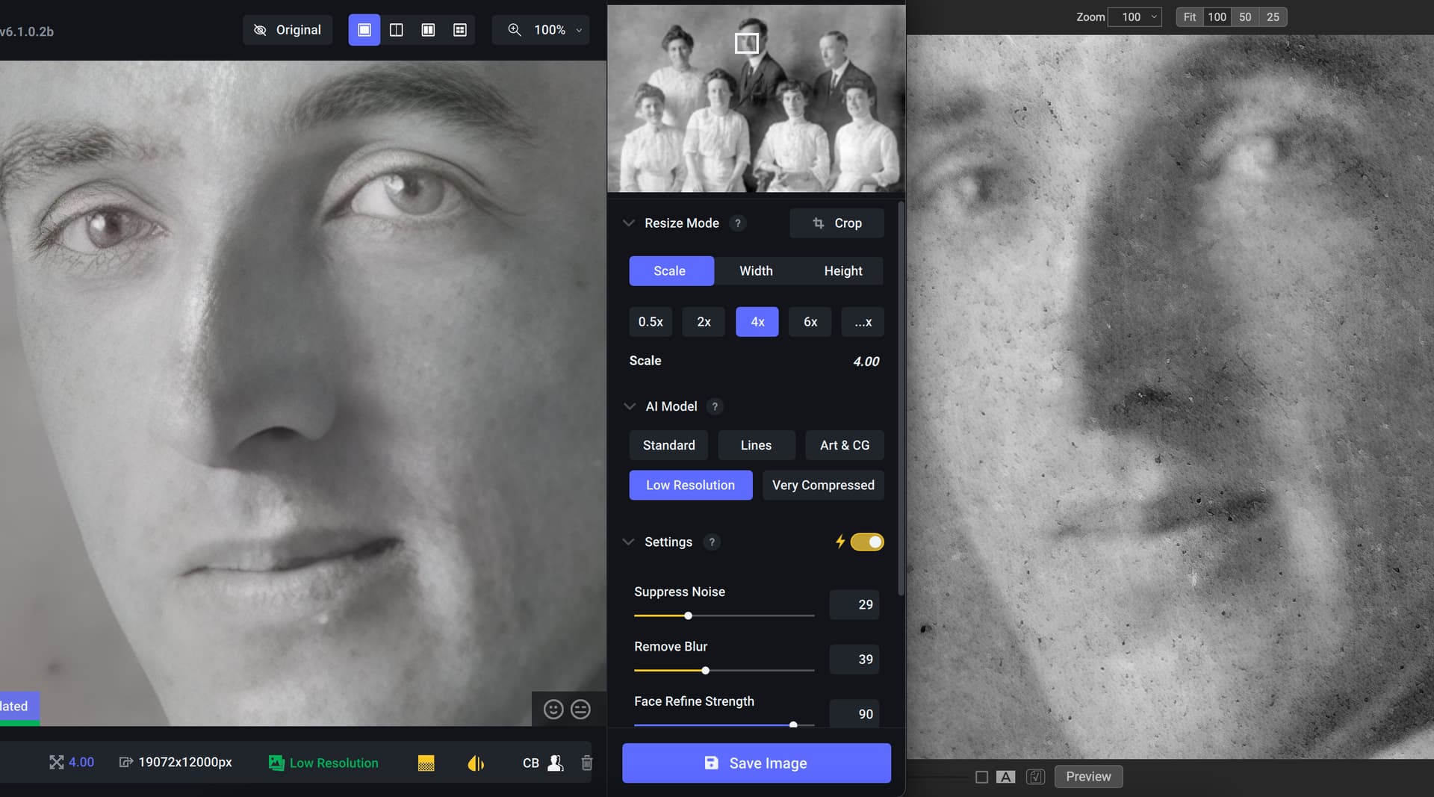Click the face recovery person icon
Viewport: 1434px width, 797px height.
(x=555, y=763)
